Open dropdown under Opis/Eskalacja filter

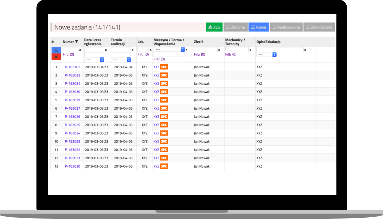[266, 55]
